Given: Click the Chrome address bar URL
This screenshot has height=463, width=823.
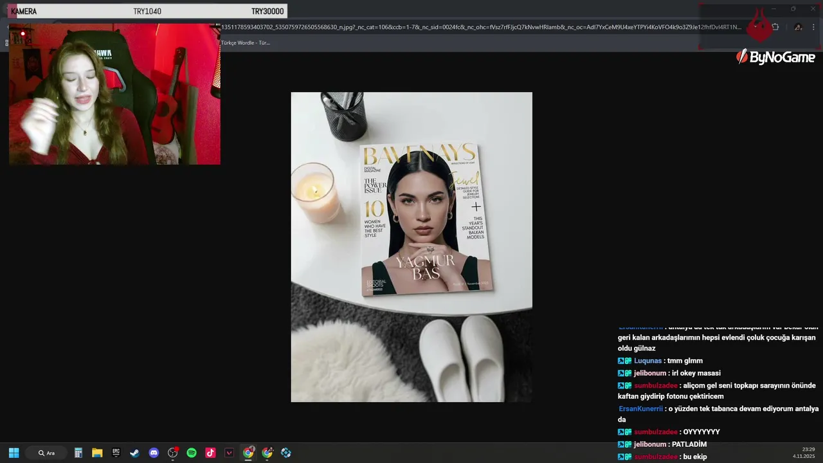Looking at the screenshot, I should (x=481, y=27).
